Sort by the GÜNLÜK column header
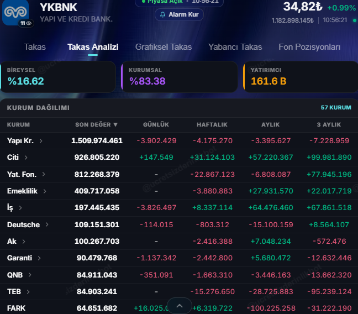The image size is (358, 314). (x=156, y=124)
